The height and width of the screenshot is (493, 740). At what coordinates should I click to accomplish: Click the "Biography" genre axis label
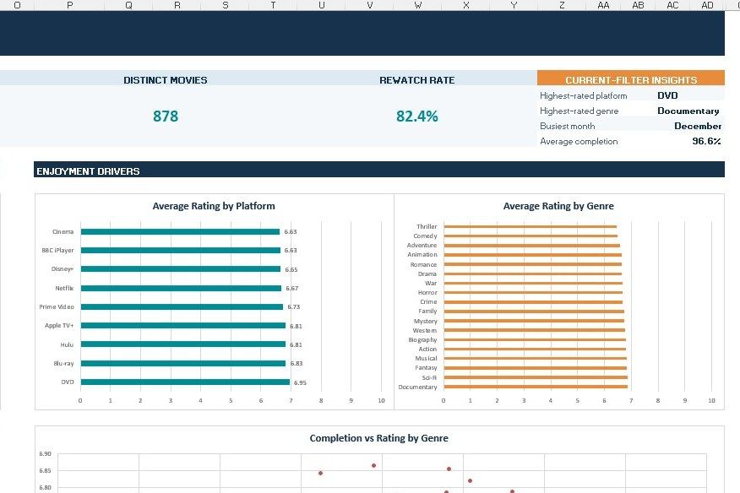422,339
